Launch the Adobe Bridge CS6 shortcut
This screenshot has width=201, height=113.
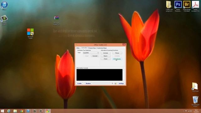[x=187, y=6]
